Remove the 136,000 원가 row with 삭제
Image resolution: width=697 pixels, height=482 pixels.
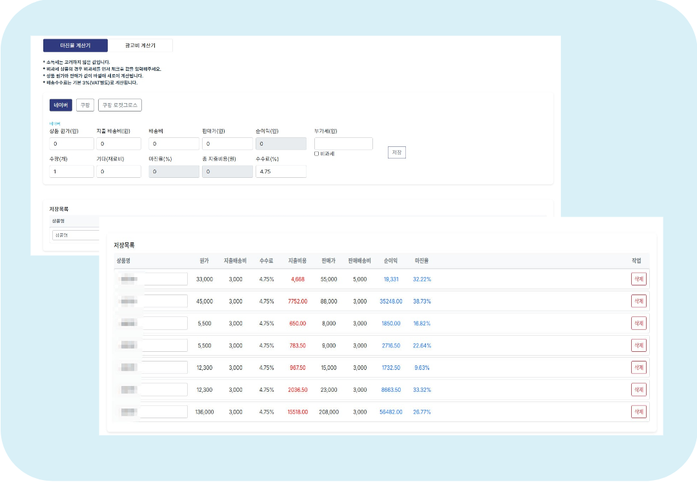pyautogui.click(x=638, y=412)
